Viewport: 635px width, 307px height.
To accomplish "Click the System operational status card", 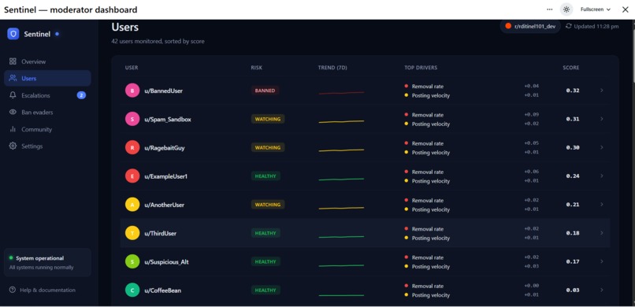I will [48, 262].
